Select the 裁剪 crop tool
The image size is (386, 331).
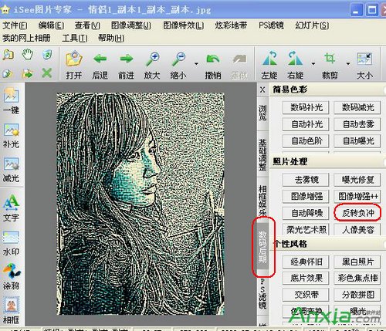coord(330,58)
